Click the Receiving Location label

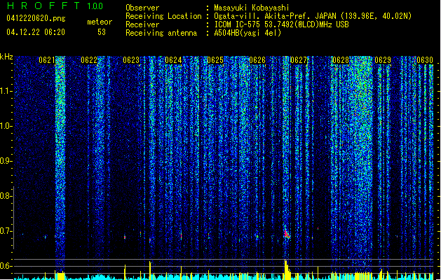pos(163,16)
